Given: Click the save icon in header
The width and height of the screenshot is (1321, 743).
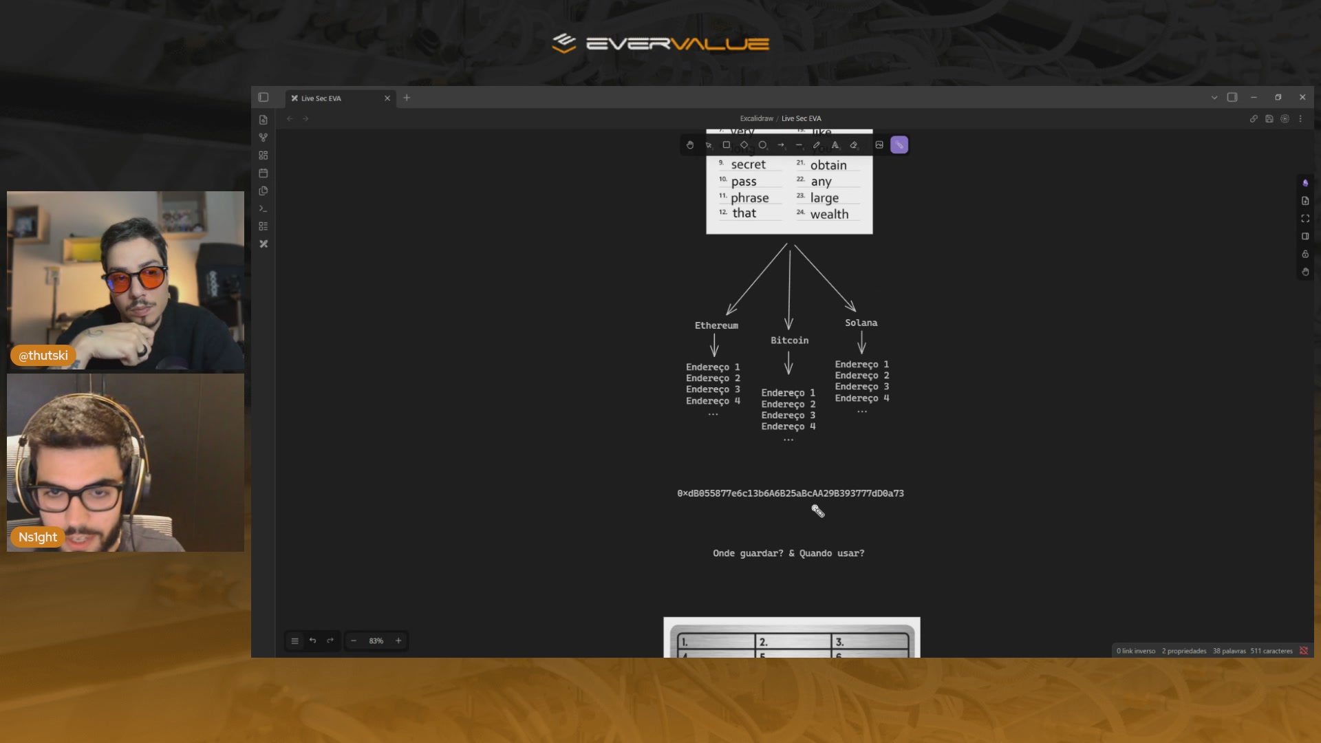Looking at the screenshot, I should pyautogui.click(x=1269, y=119).
